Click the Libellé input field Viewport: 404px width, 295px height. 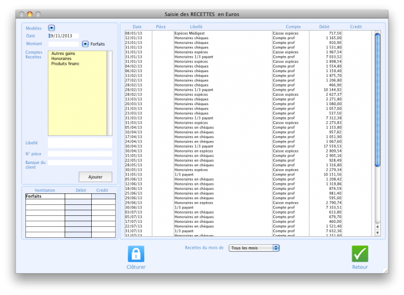(x=80, y=143)
